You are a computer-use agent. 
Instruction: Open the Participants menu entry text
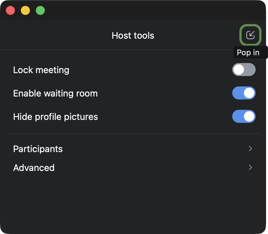(38, 149)
